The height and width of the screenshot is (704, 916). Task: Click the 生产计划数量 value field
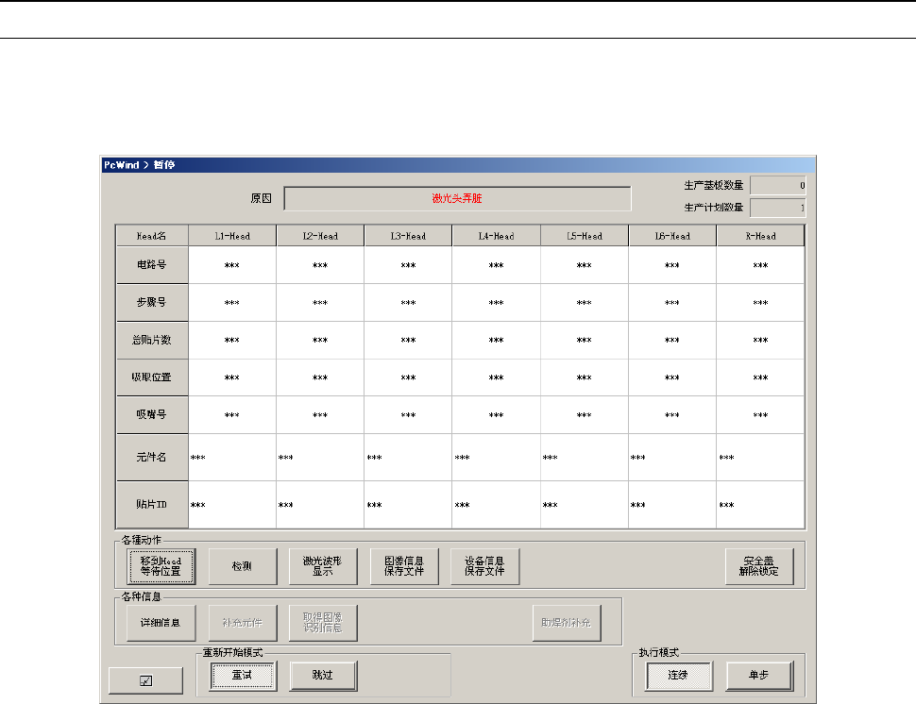pos(778,207)
